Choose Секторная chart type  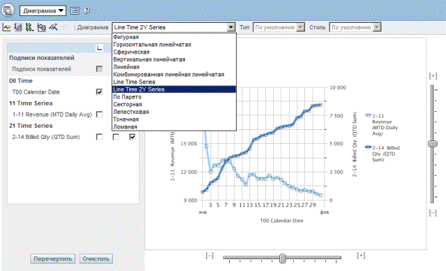click(x=174, y=104)
